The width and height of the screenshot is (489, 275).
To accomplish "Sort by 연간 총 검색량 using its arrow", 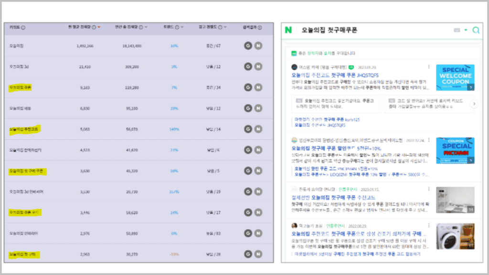I will 146,27.
